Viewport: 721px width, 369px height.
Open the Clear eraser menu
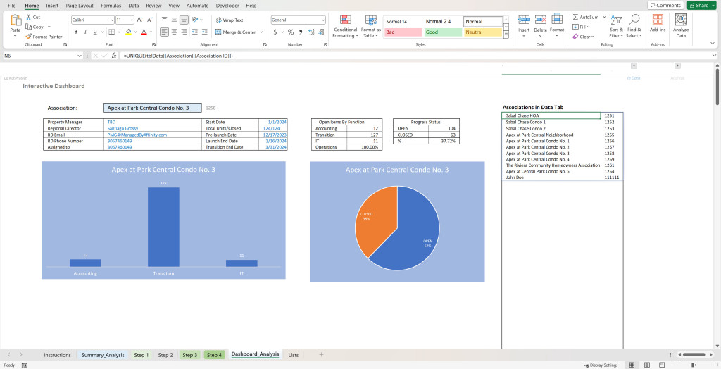pos(583,37)
